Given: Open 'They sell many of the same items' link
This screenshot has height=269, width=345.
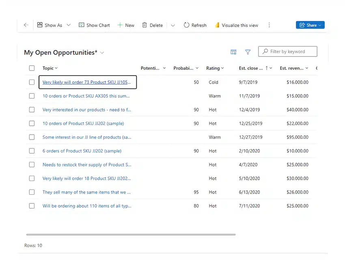Looking at the screenshot, I should point(86,192).
